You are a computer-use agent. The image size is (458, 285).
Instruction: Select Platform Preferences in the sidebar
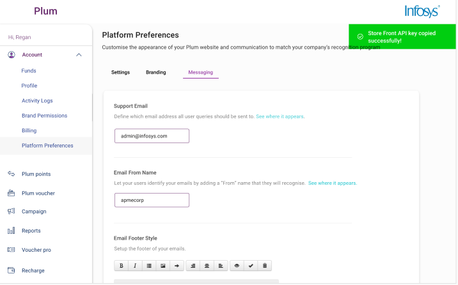pyautogui.click(x=47, y=146)
